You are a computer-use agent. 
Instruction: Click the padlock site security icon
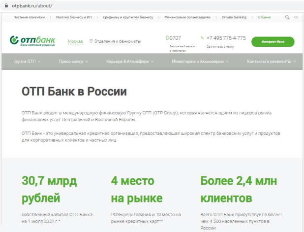click(x=6, y=5)
